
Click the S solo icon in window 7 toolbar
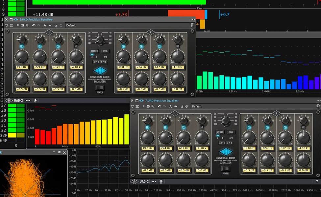tap(148, 106)
